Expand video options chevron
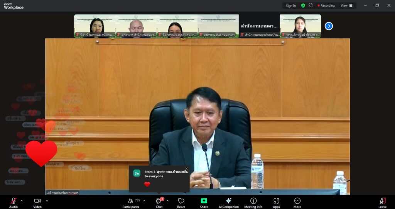The width and height of the screenshot is (395, 209). click(47, 201)
